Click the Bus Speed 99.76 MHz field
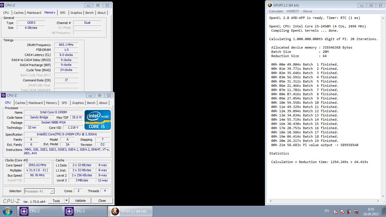The height and width of the screenshot is (217, 386). (37, 175)
